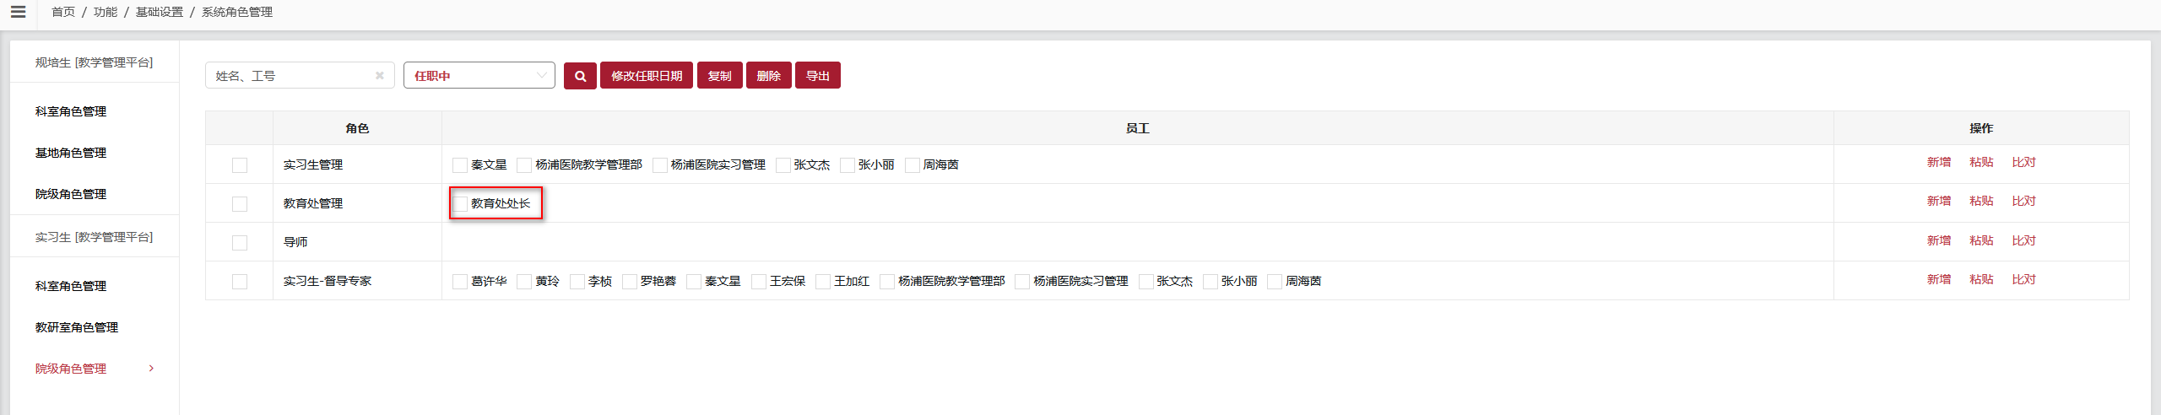
Task: Check the row checkbox for 导师 role
Action: (x=240, y=242)
